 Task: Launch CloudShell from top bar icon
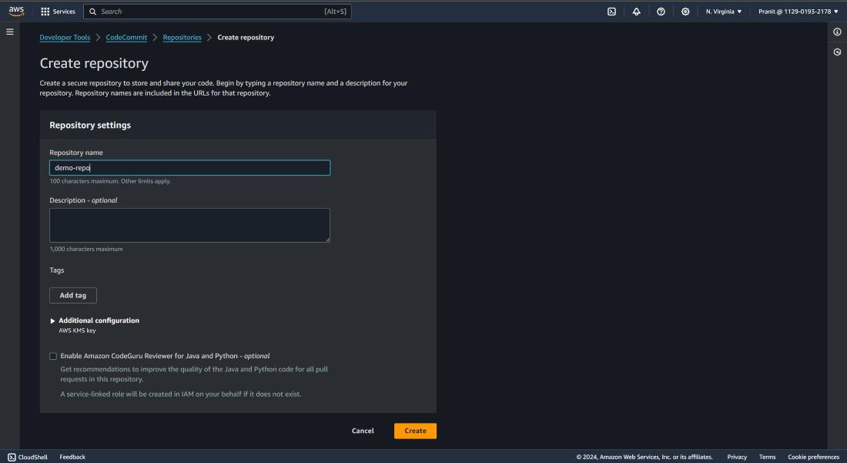point(611,12)
